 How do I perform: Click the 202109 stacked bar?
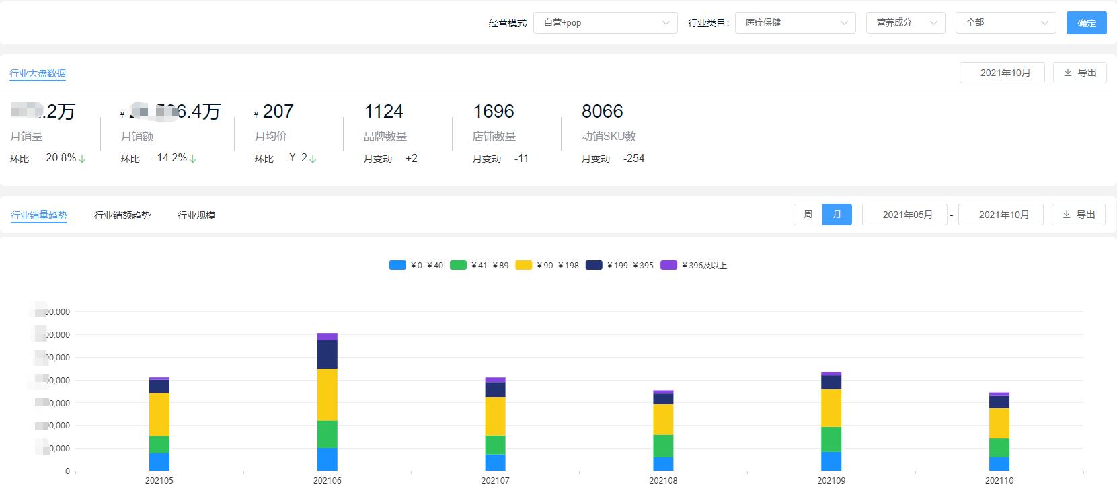point(831,421)
